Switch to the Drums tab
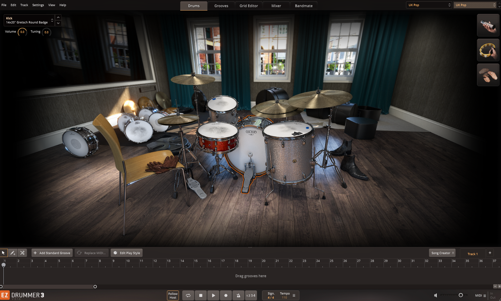 click(194, 6)
